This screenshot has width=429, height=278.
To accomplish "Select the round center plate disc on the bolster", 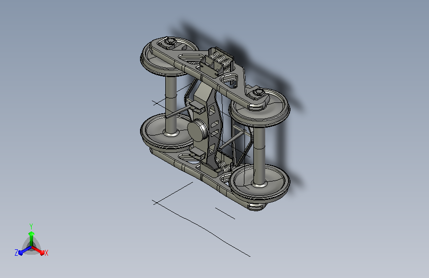I will 197,131.
